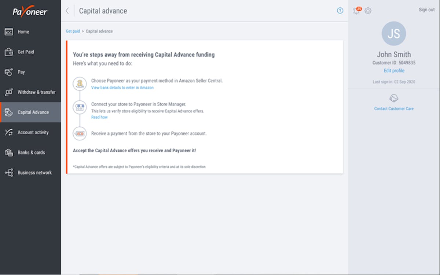
Task: Open help with the question mark icon
Action: (x=340, y=11)
